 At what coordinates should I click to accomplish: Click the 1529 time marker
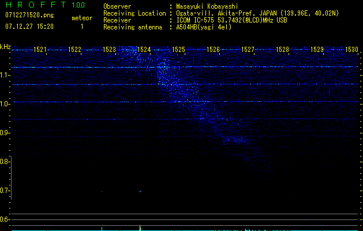[x=317, y=50]
